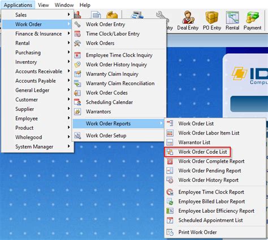Click the Work Orders tools icon

coord(77,43)
